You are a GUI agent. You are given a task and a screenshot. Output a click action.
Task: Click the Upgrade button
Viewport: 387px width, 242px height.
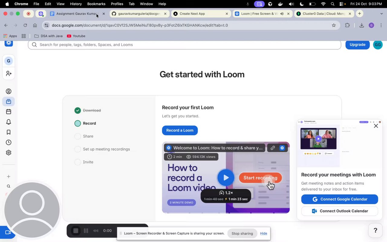(x=357, y=44)
